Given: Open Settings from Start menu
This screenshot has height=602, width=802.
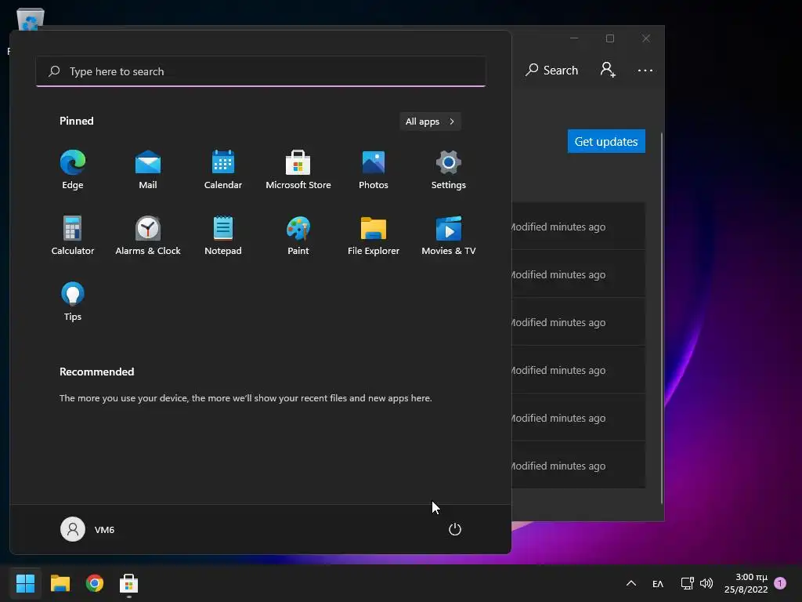Looking at the screenshot, I should tap(449, 170).
